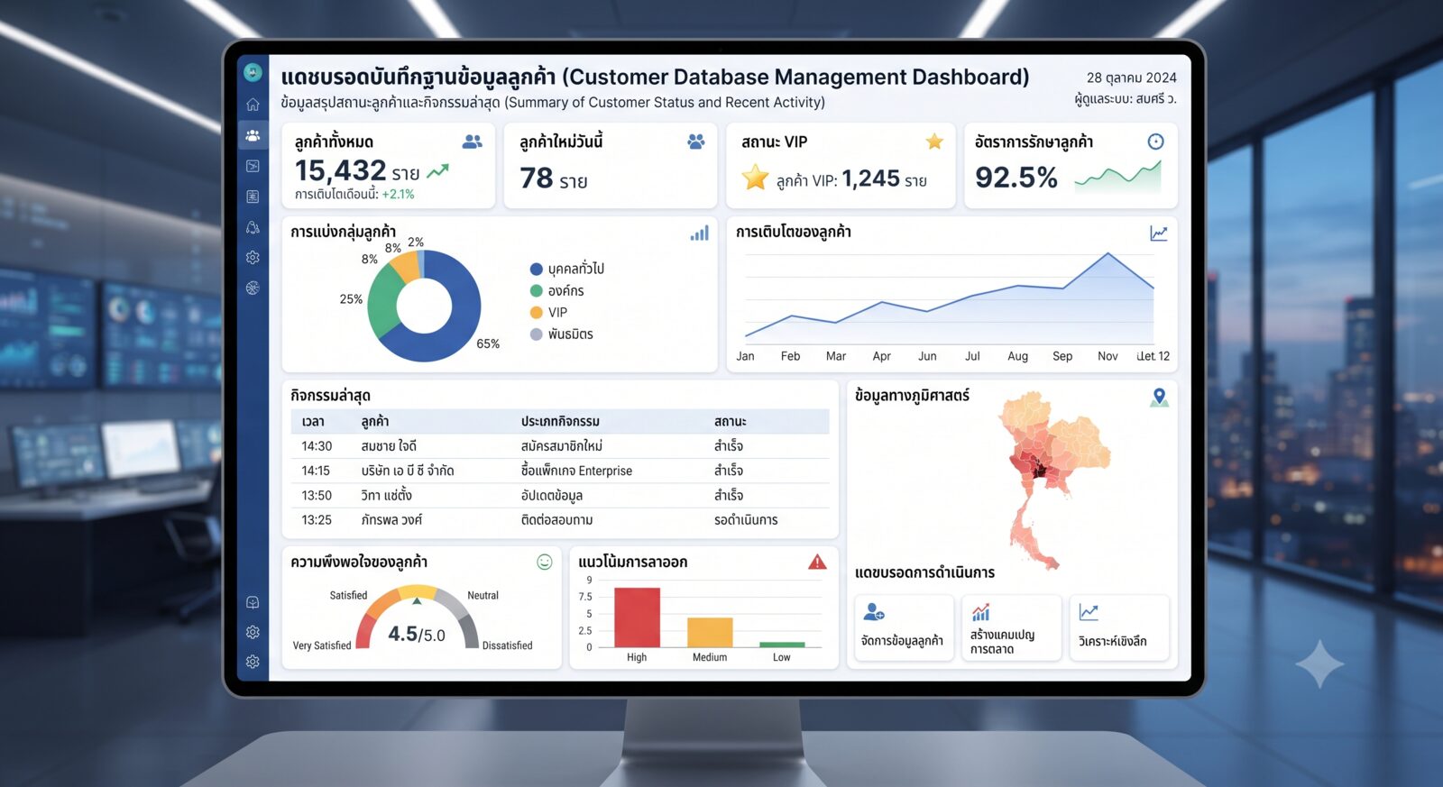Viewport: 1443px width, 787px height.
Task: Select the customers icon in the sidebar
Action: pos(253,135)
